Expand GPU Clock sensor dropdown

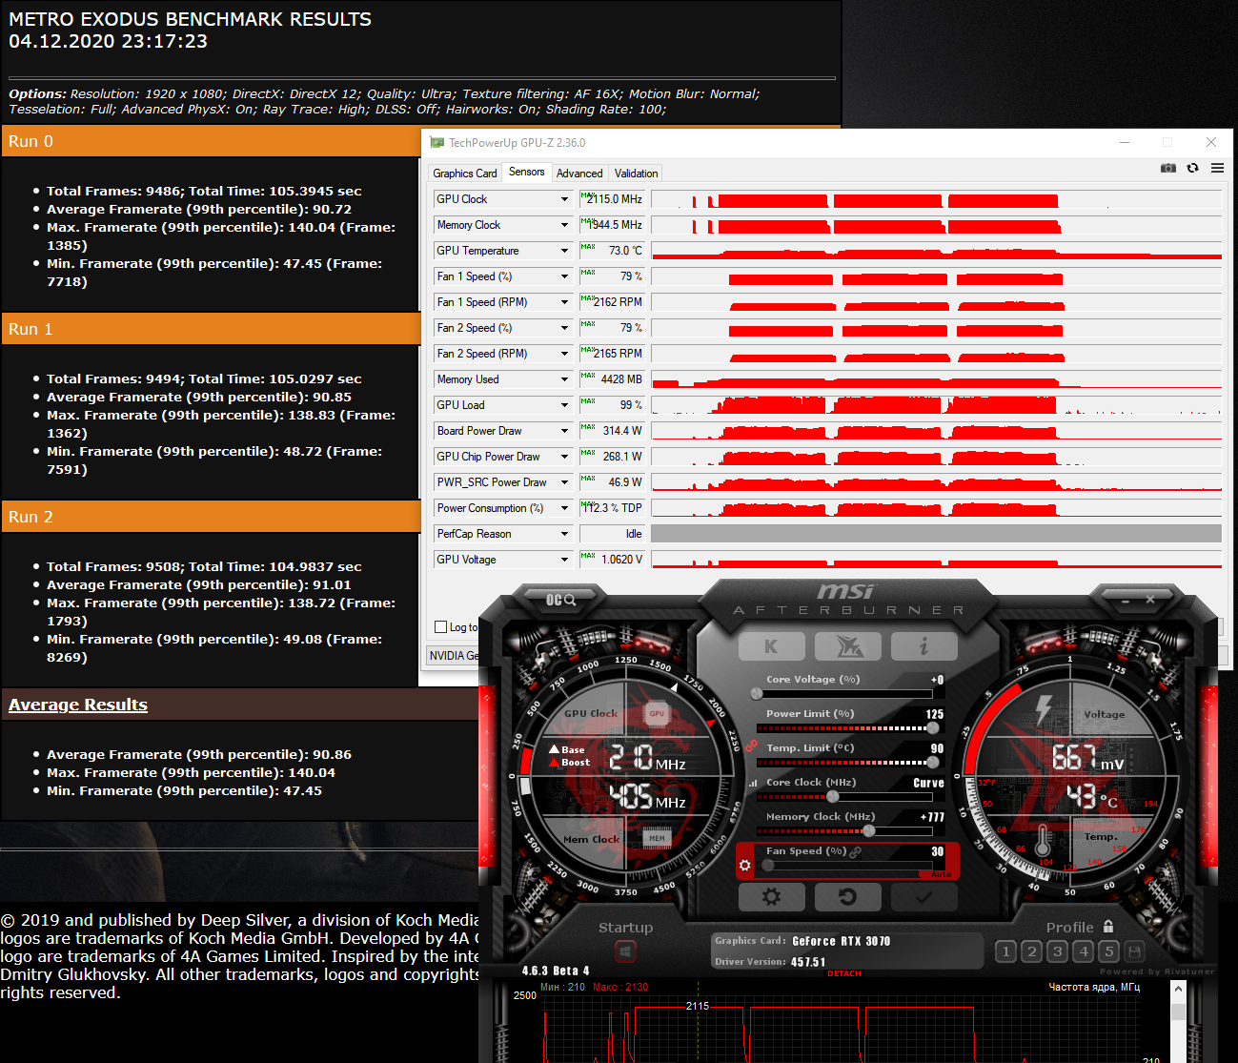(x=564, y=199)
